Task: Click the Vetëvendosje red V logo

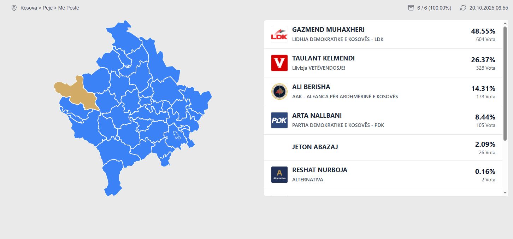Action: click(279, 63)
